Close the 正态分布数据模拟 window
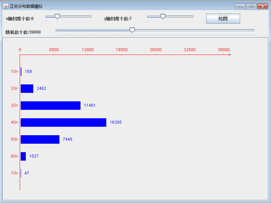This screenshot has width=271, height=203. pos(263,6)
